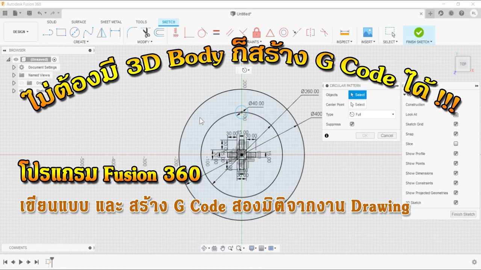Click the Save disk icon
The width and height of the screenshot is (481, 270).
pos(29,13)
